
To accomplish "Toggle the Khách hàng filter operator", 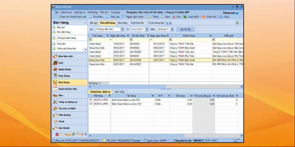I will tap(171, 40).
